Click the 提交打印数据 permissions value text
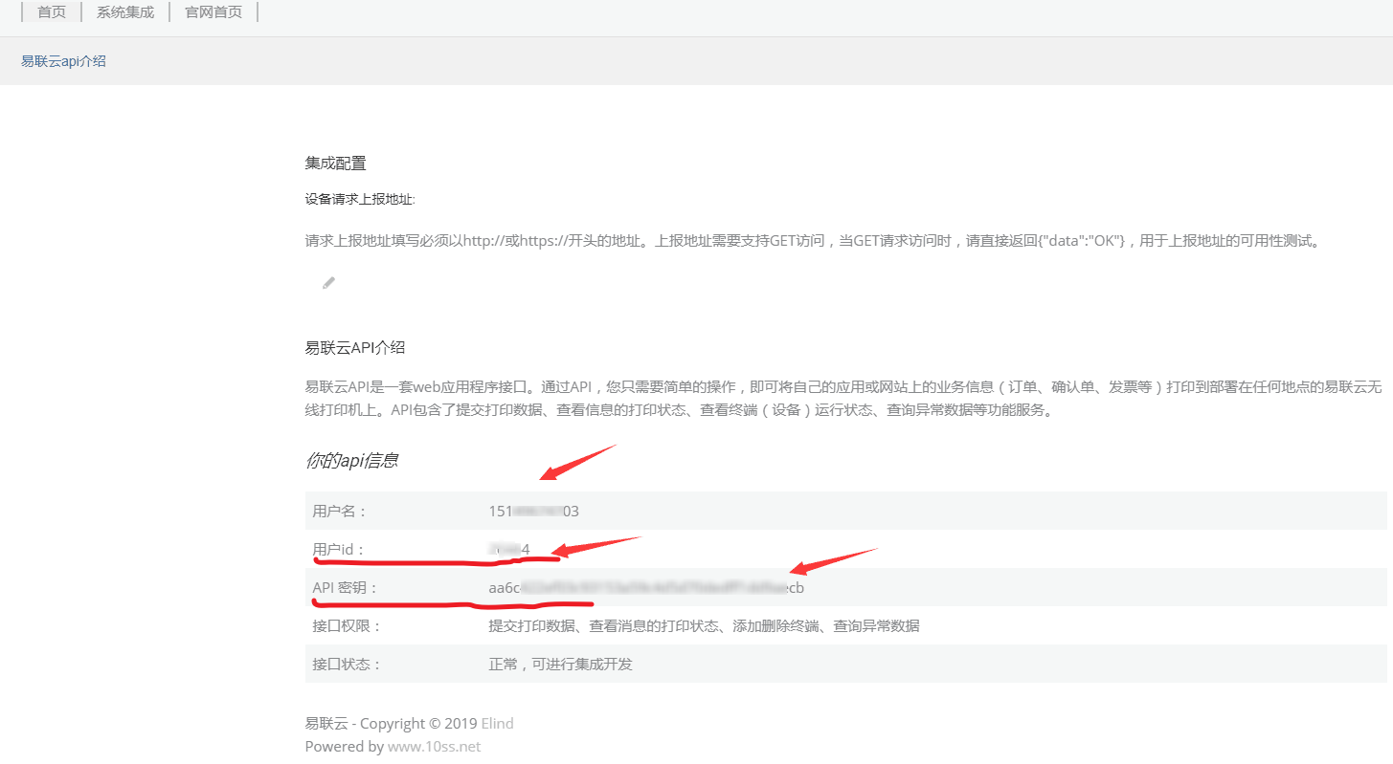1393x764 pixels. coord(704,626)
